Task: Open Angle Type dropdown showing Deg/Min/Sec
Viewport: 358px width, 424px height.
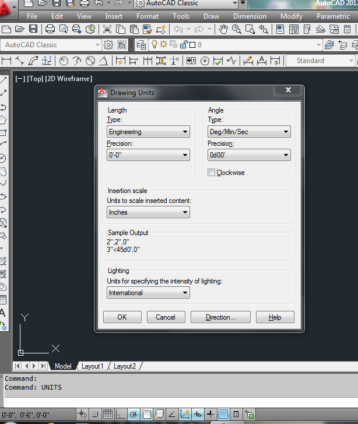Action: [x=249, y=132]
